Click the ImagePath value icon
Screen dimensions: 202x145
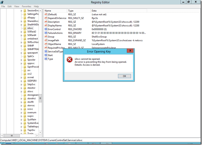click(46, 40)
